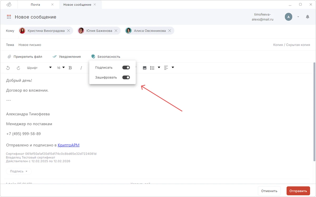The image size is (316, 197).
Task: Click the Безопасность shield icon
Action: (93, 57)
